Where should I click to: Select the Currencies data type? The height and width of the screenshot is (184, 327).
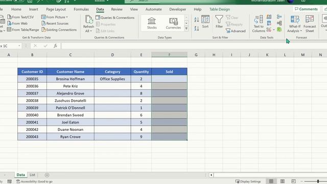pos(173,23)
